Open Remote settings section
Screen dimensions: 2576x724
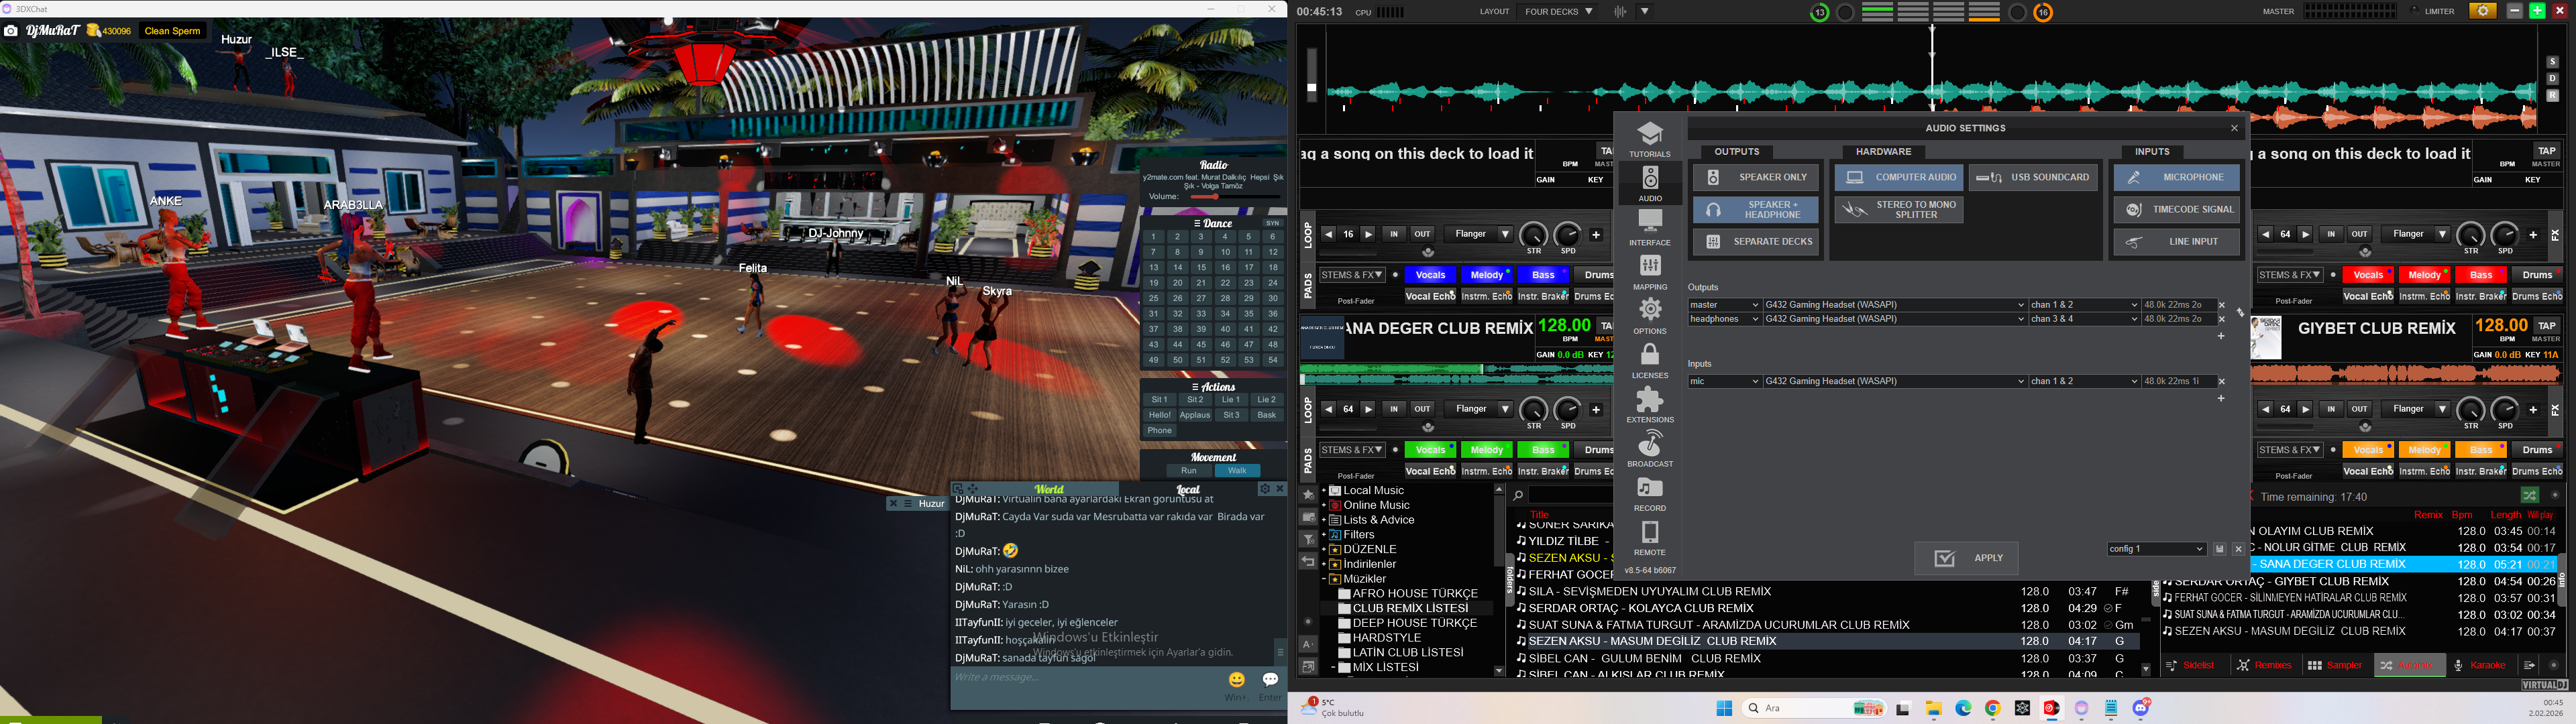point(1650,538)
